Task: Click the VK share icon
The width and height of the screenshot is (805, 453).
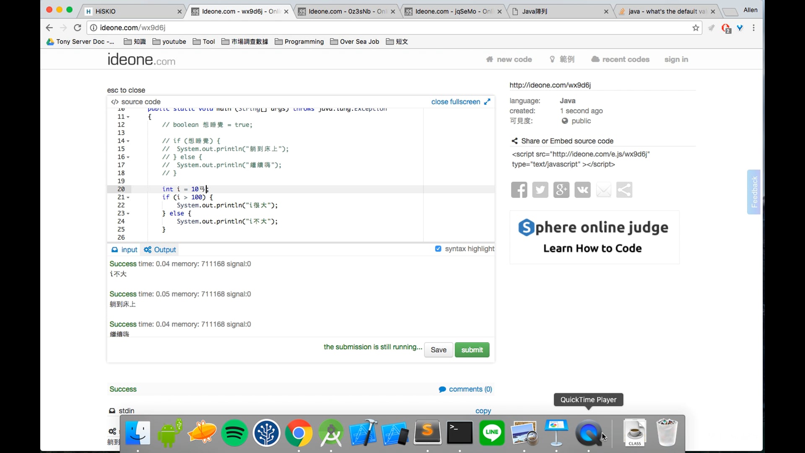Action: tap(582, 190)
